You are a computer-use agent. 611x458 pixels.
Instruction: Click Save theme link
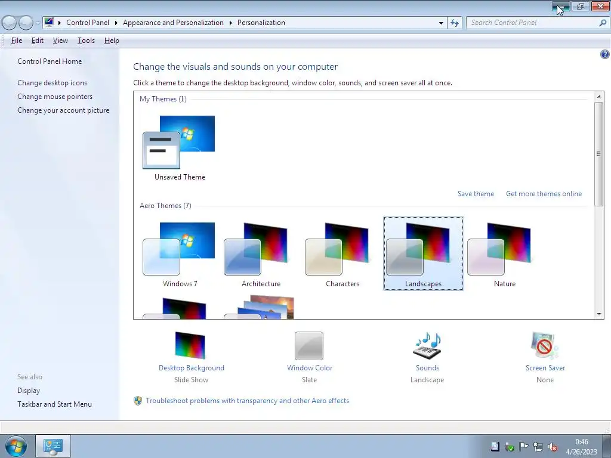pyautogui.click(x=476, y=194)
